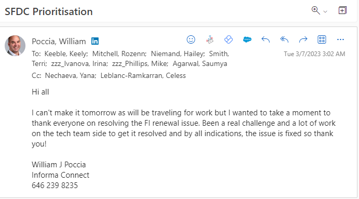Open the three-dot more actions menu
The width and height of the screenshot is (359, 199).
[x=340, y=39]
